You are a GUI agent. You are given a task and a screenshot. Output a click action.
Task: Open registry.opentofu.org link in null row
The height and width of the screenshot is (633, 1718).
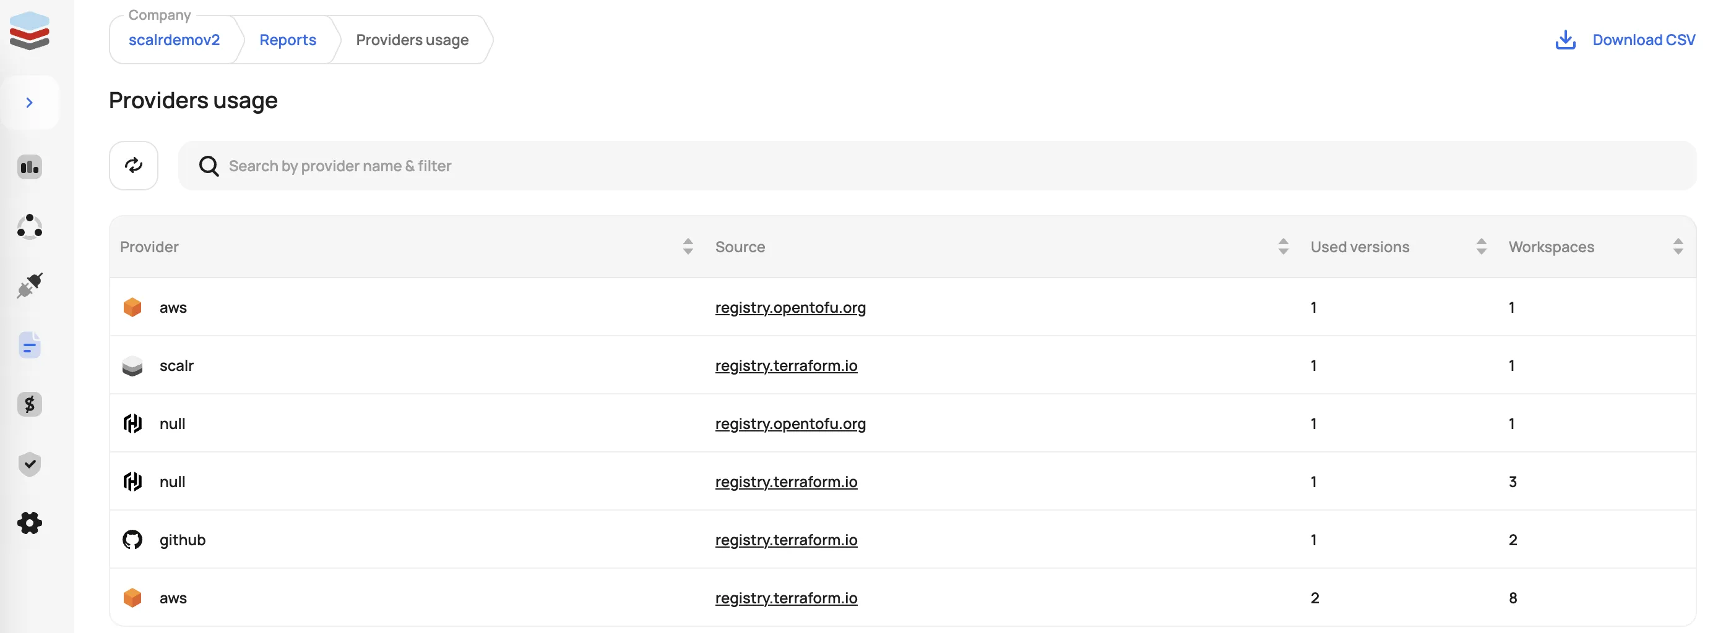click(x=790, y=424)
